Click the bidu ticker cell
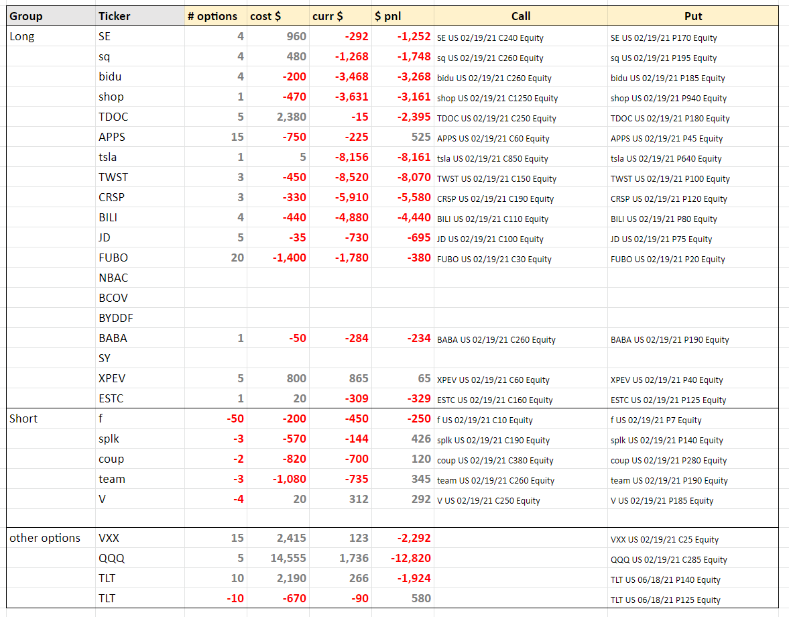 pos(140,76)
